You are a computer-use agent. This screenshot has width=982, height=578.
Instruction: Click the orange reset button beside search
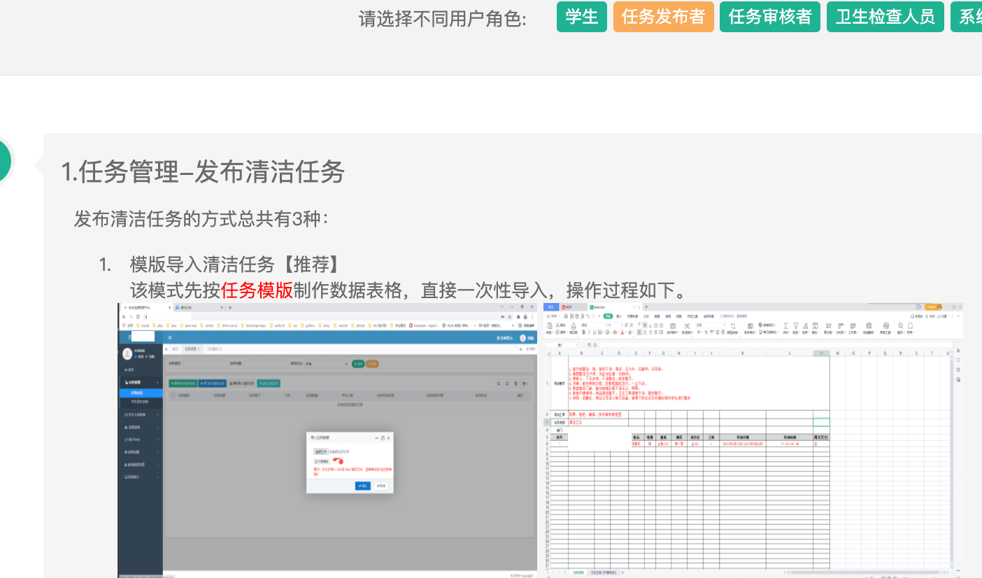coord(372,364)
